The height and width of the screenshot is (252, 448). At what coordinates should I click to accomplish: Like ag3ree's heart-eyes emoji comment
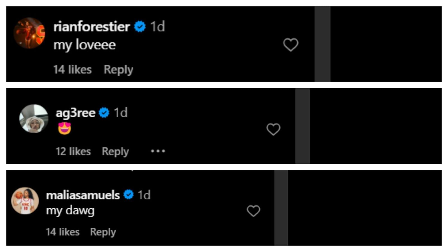(273, 129)
